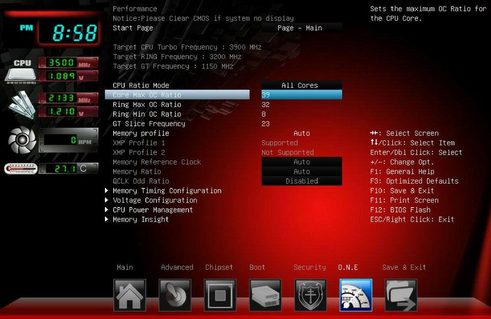The width and height of the screenshot is (491, 319).
Task: Open the Main home icon
Action: [x=130, y=295]
